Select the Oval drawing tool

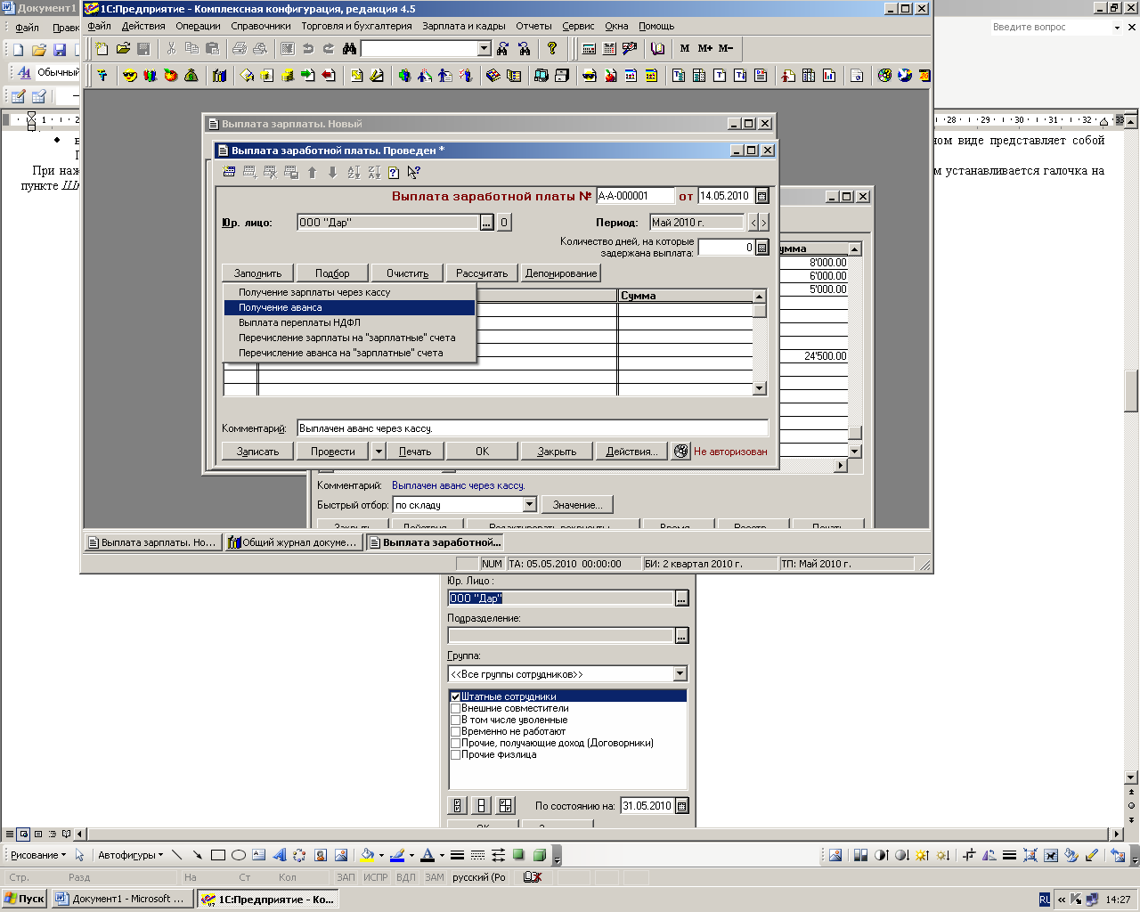(238, 855)
